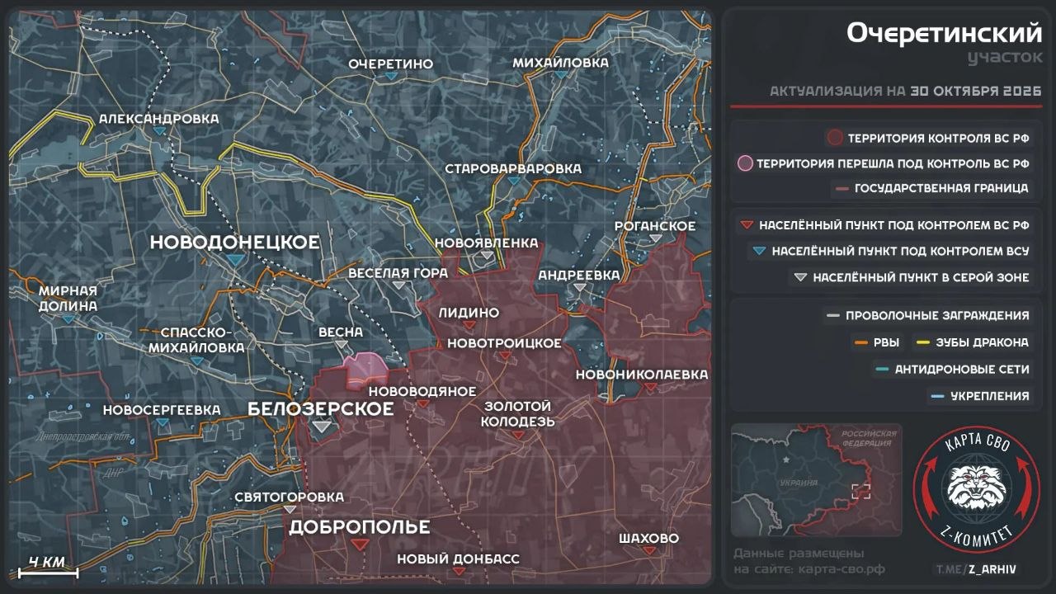This screenshot has width=1056, height=594.
Task: Click the Староварваровка map label
Action: [513, 168]
